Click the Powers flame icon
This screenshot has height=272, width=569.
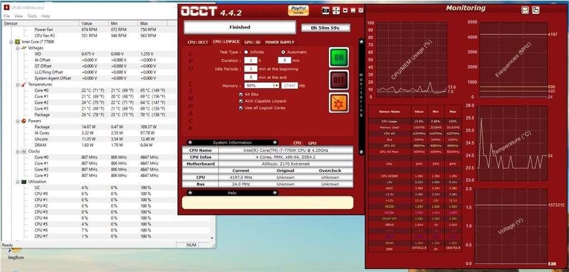[23, 121]
